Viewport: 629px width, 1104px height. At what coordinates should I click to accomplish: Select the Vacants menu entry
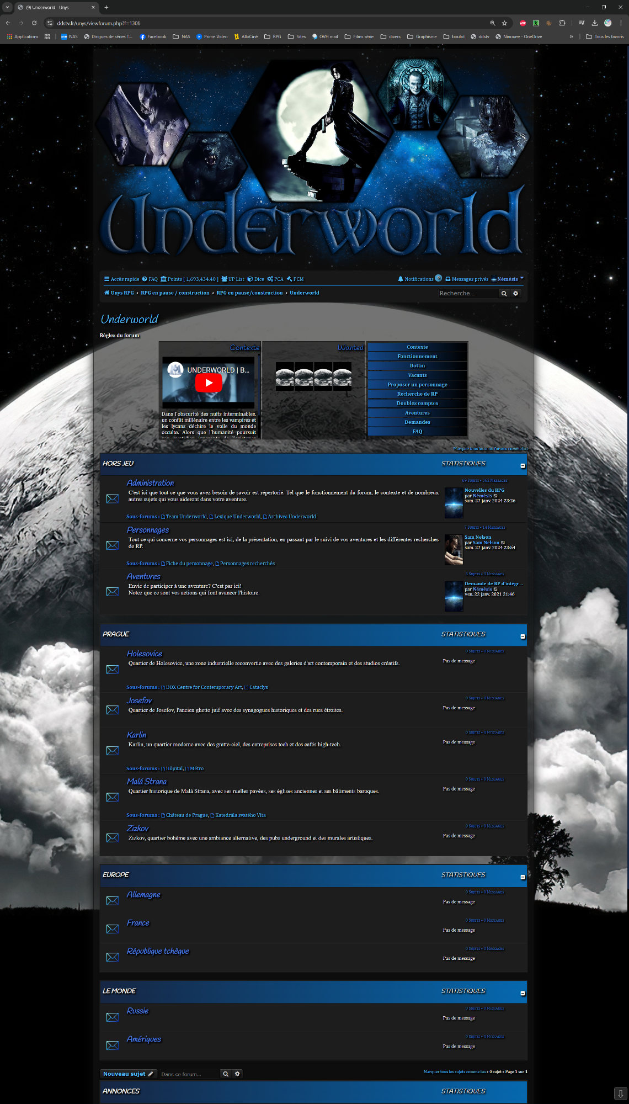click(x=418, y=375)
